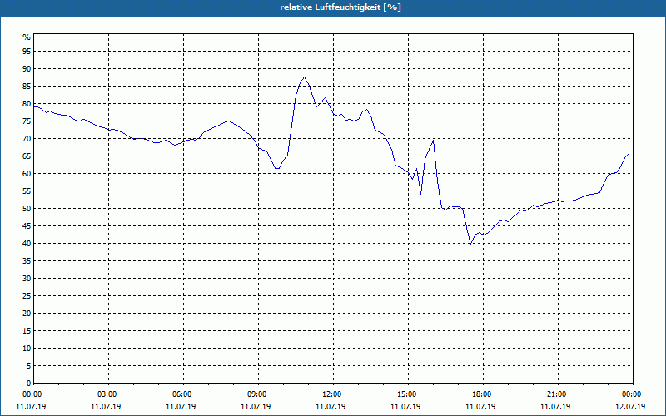666x416 pixels.
Task: Select the y-axis value 70
Action: pyautogui.click(x=27, y=139)
